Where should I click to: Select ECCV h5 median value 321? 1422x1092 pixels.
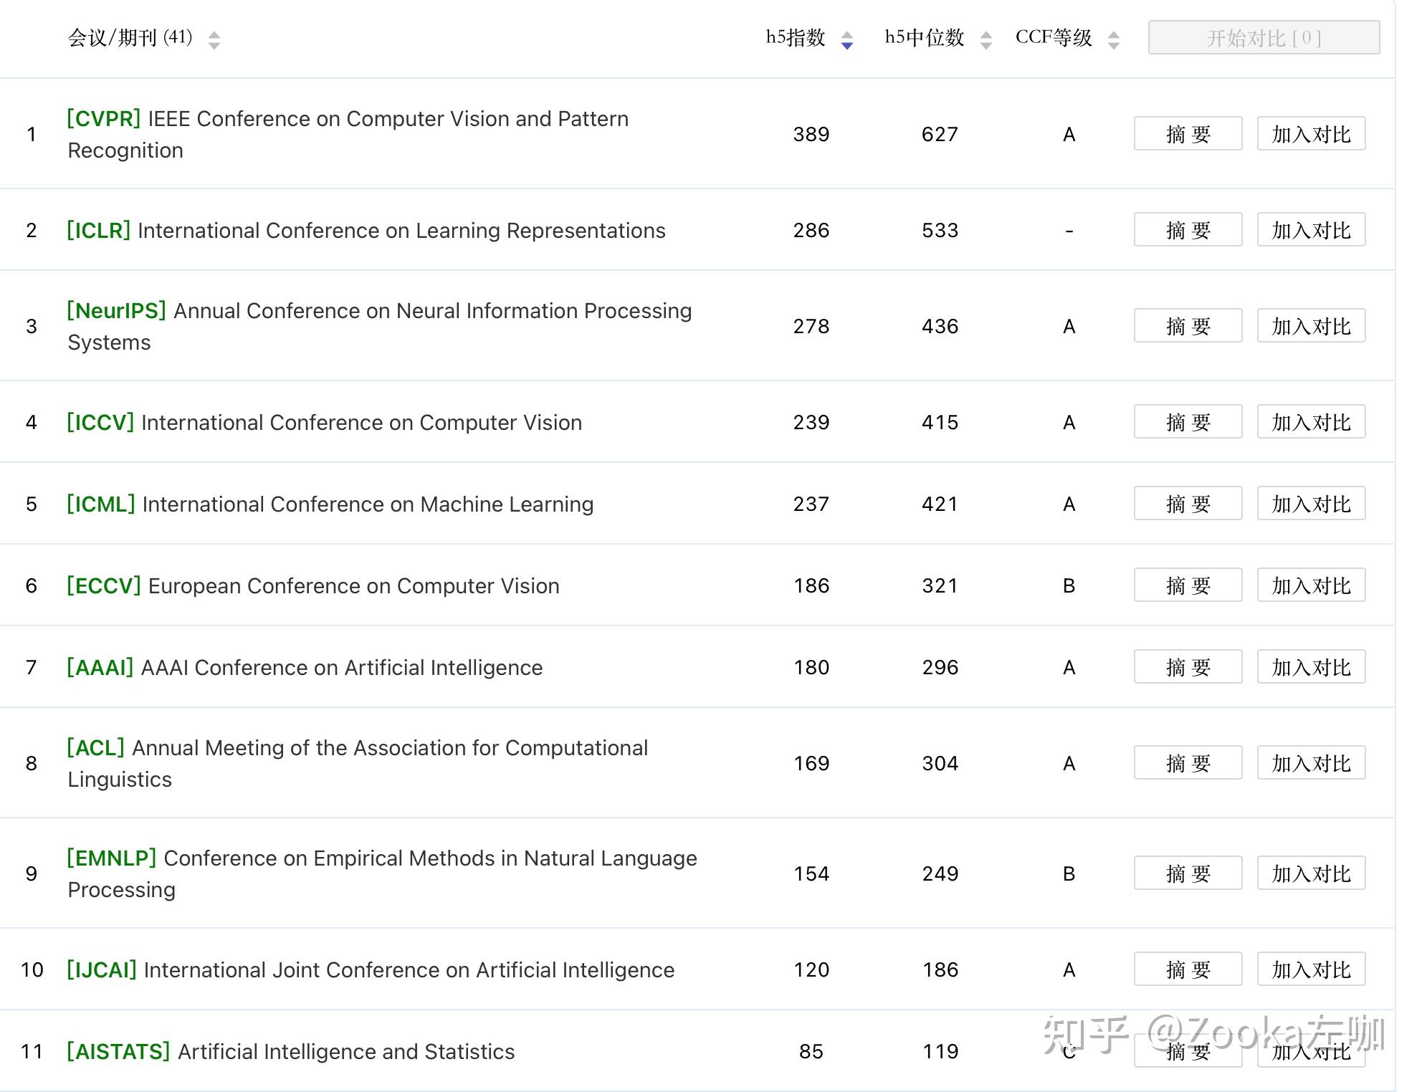click(940, 586)
